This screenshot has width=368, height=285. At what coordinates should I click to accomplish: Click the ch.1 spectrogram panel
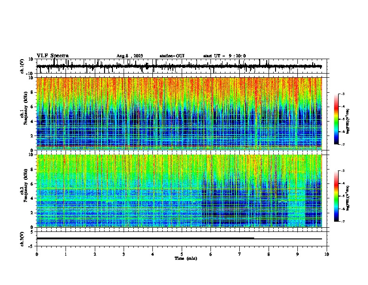[179, 114]
